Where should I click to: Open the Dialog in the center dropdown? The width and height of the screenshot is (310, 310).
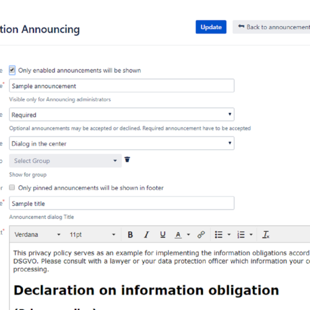tap(122, 143)
